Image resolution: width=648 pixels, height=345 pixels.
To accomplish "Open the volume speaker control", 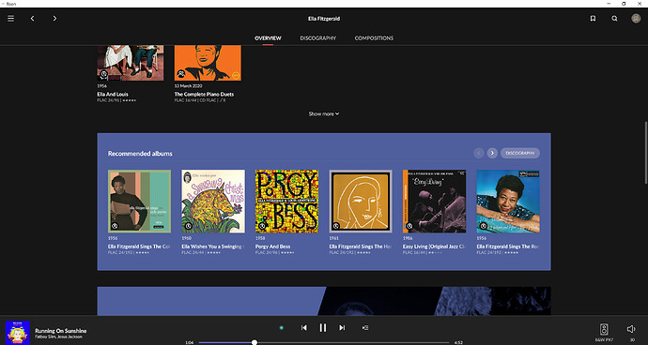I will tap(631, 329).
